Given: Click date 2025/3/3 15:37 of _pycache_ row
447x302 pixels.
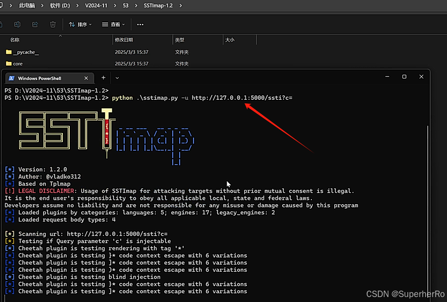Looking at the screenshot, I should 131,52.
